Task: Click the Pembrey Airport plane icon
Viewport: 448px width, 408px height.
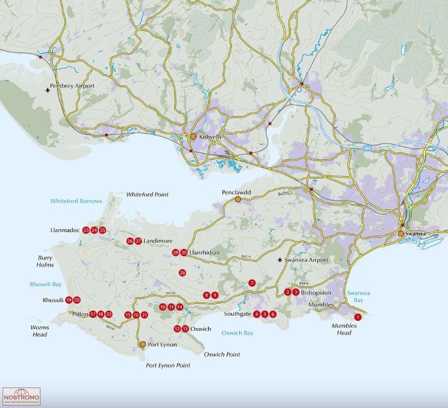Action: coord(48,90)
